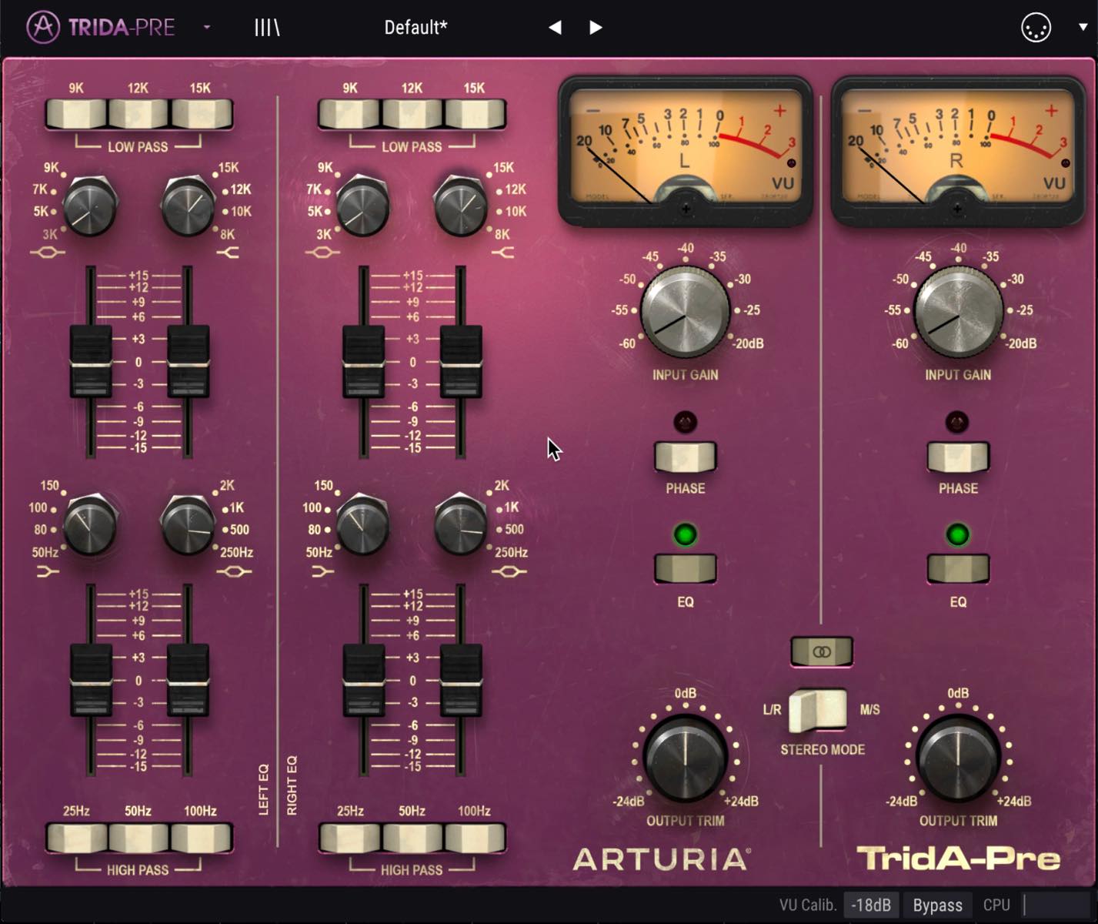
Task: Click Right EQ low-mid gain fader
Action: point(461,681)
